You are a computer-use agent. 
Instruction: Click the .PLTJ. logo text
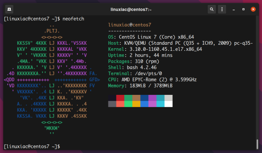[52, 31]
